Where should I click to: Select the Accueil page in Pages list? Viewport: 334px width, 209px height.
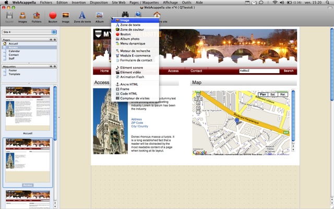pos(29,44)
